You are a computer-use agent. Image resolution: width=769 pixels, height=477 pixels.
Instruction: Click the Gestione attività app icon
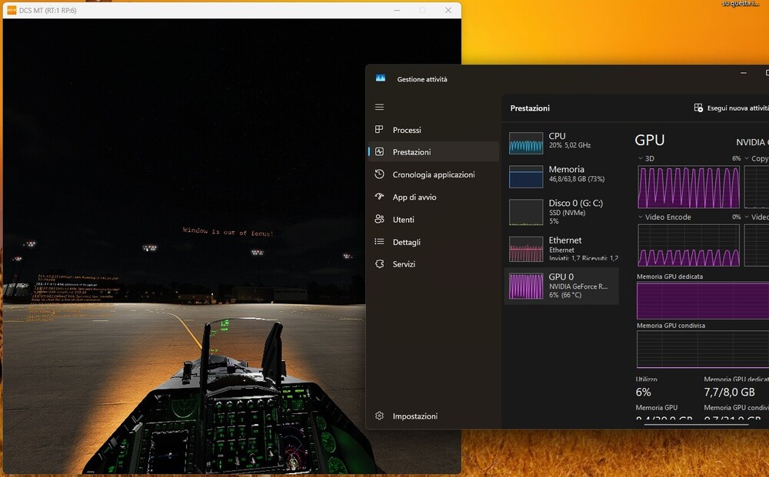pos(381,78)
